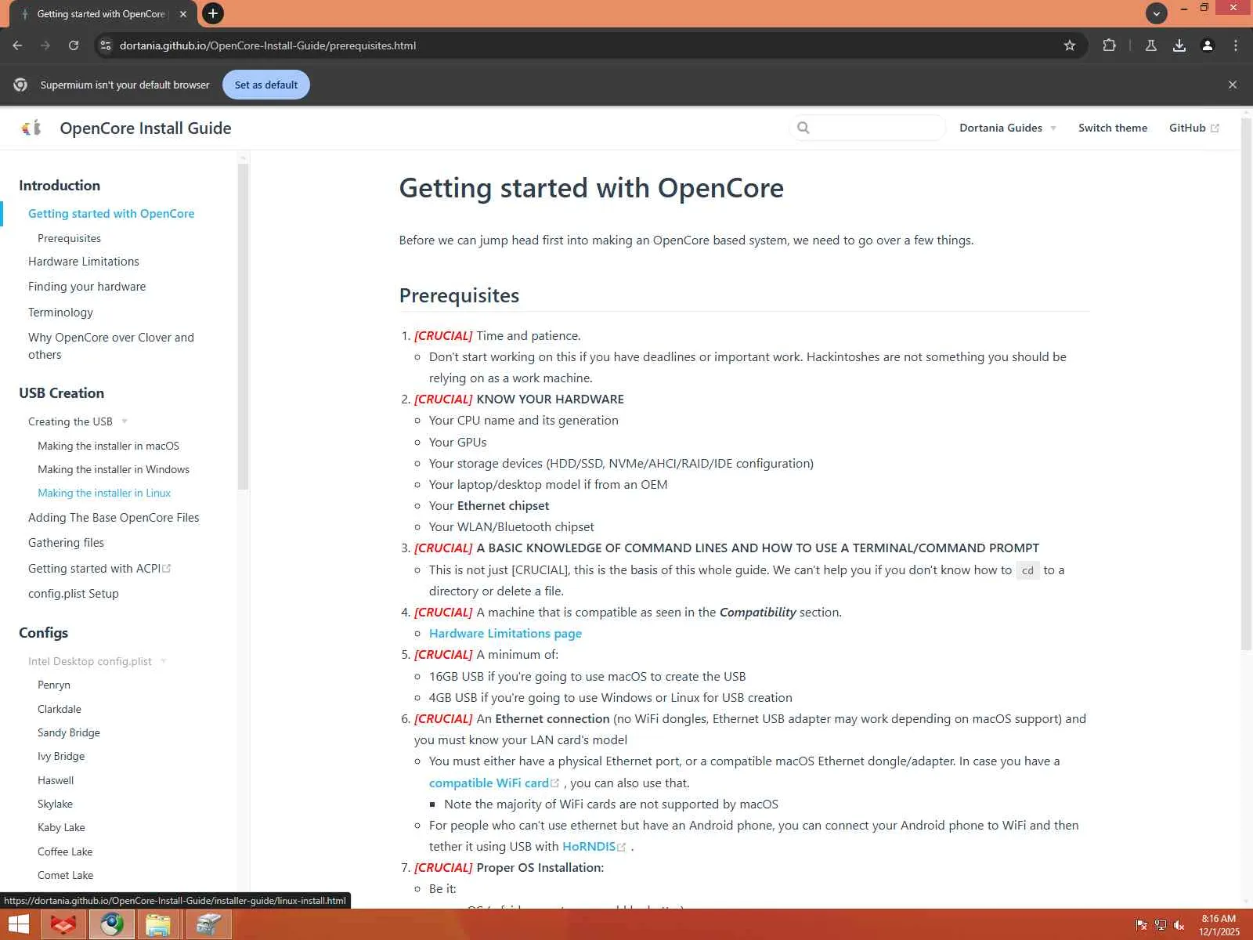
Task: Open Getting started with ACPI link
Action: (x=99, y=569)
